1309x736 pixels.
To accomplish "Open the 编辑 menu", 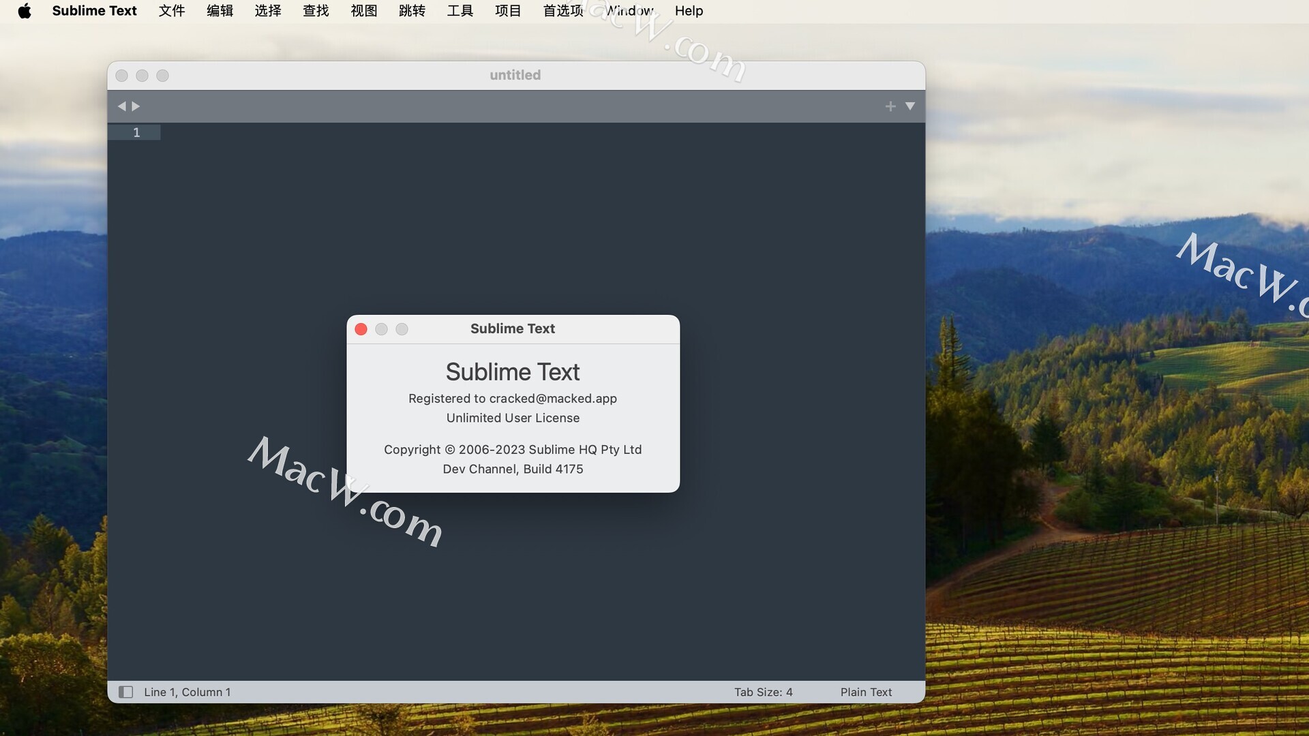I will [220, 11].
